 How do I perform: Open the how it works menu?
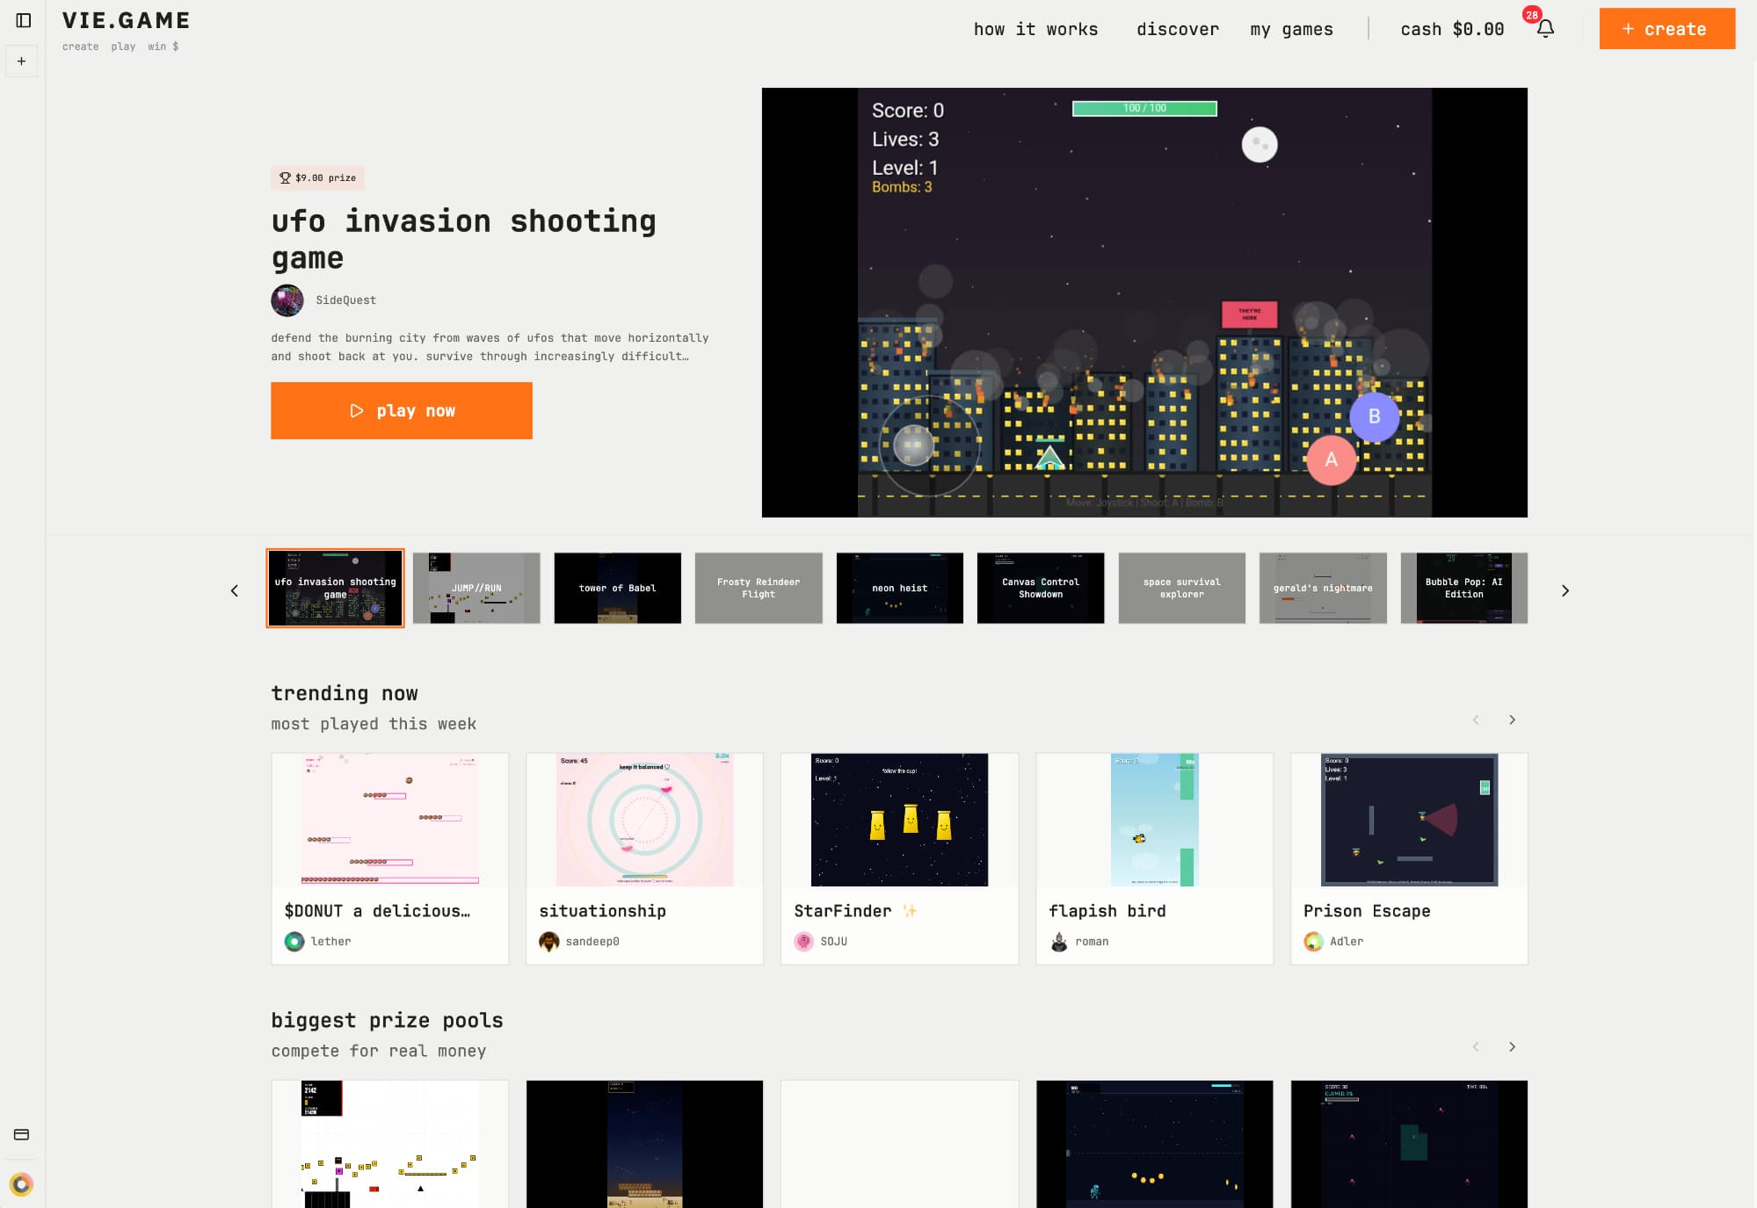1035,29
